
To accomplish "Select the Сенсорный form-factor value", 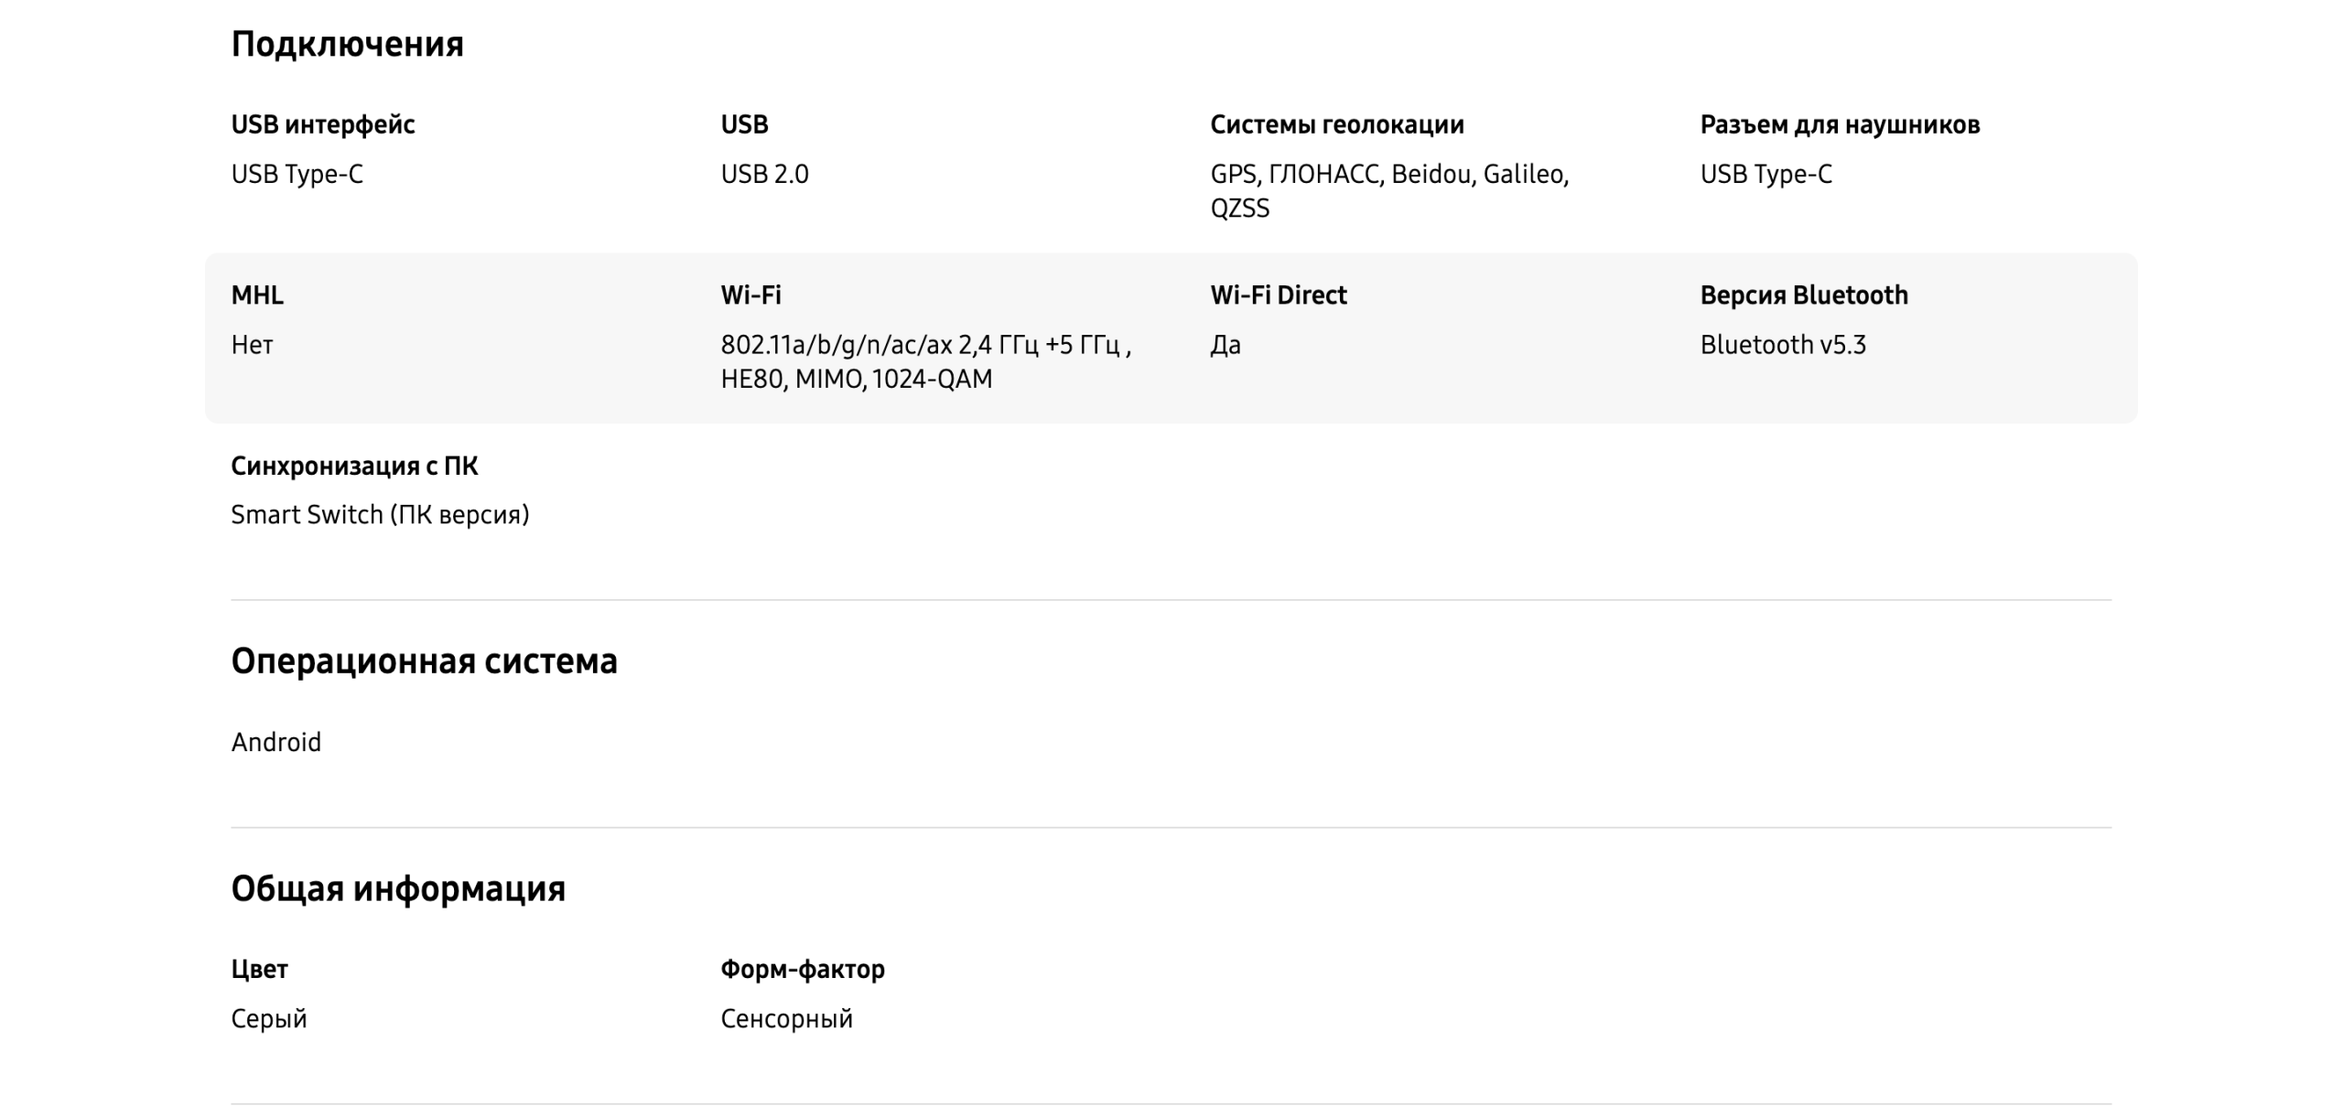I will (786, 1018).
